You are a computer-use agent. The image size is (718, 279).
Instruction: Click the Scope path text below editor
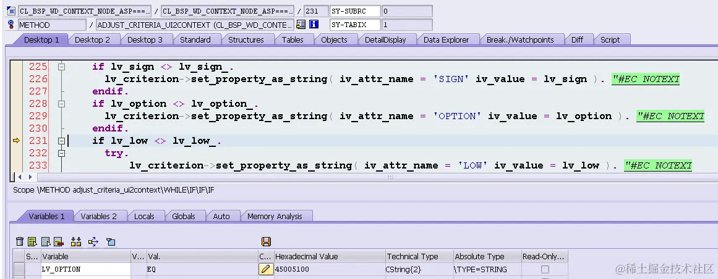pos(113,189)
